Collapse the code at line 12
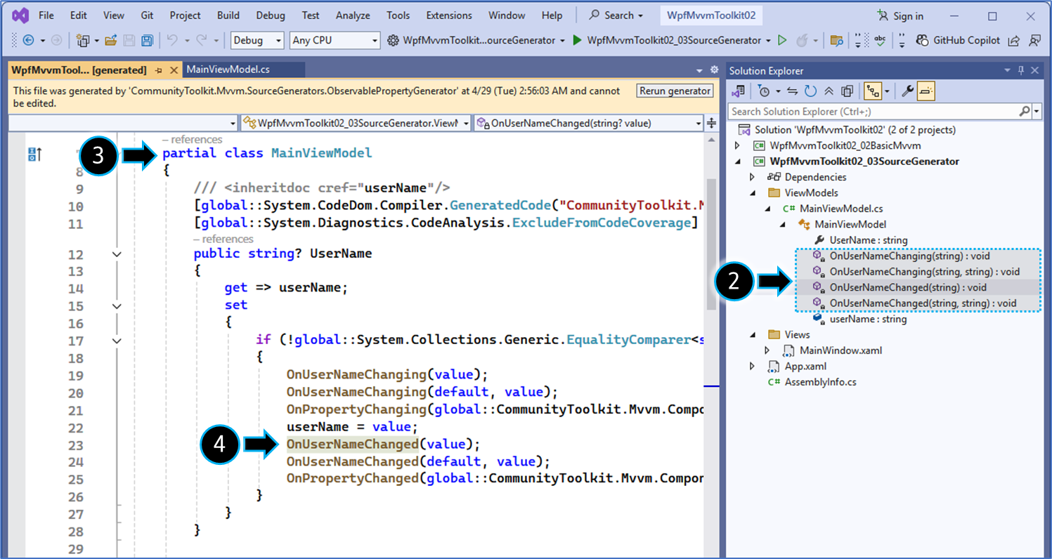Image resolution: width=1052 pixels, height=559 pixels. [x=117, y=254]
